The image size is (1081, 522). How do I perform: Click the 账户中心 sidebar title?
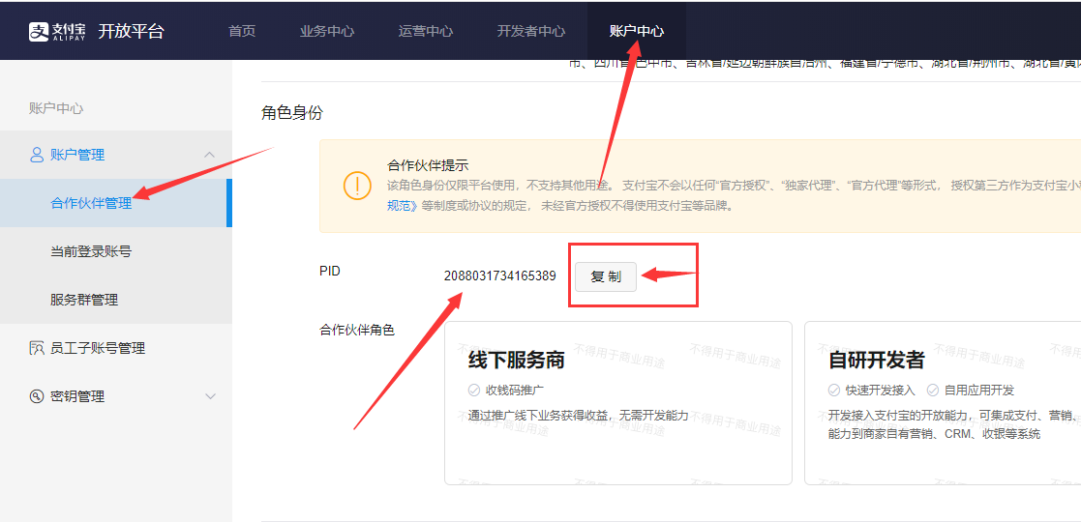point(56,108)
